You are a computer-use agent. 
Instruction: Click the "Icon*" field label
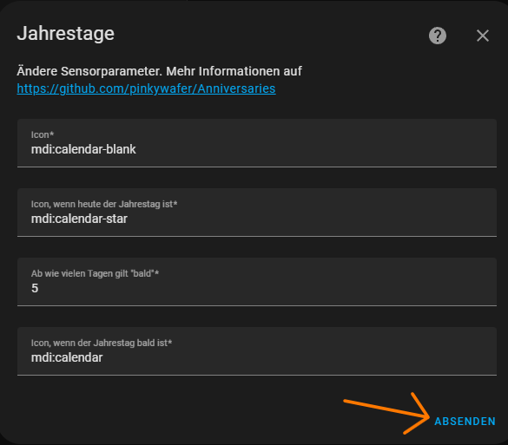(43, 134)
